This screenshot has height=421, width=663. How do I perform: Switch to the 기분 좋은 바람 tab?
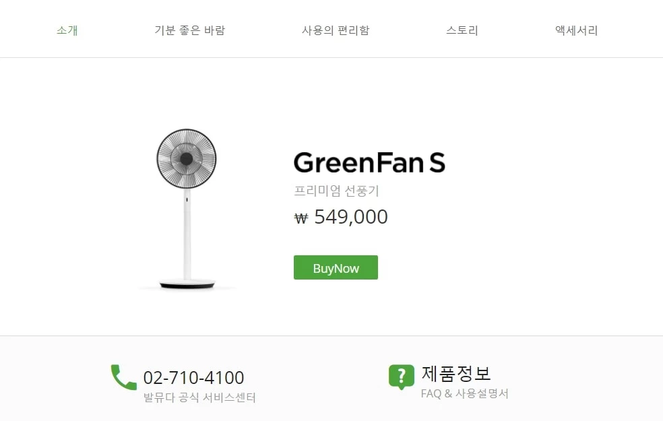point(189,30)
